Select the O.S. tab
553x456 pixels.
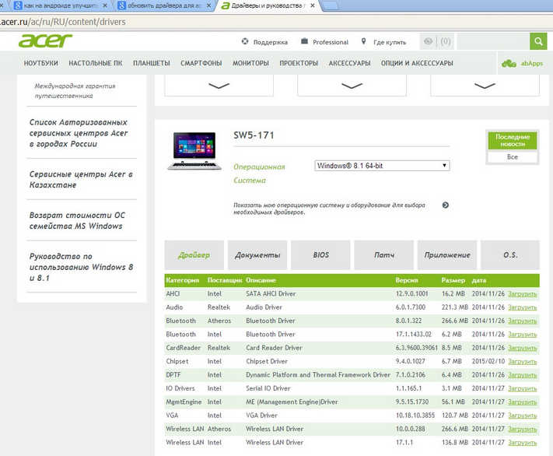(x=510, y=254)
